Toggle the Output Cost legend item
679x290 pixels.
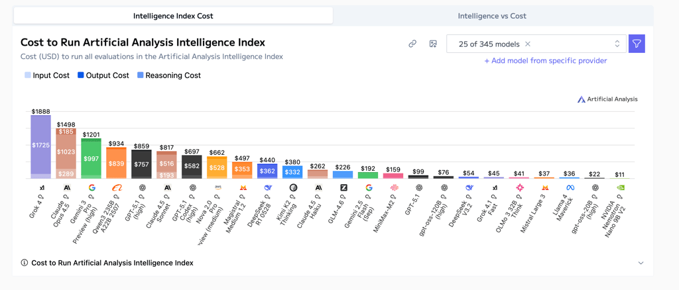(103, 75)
